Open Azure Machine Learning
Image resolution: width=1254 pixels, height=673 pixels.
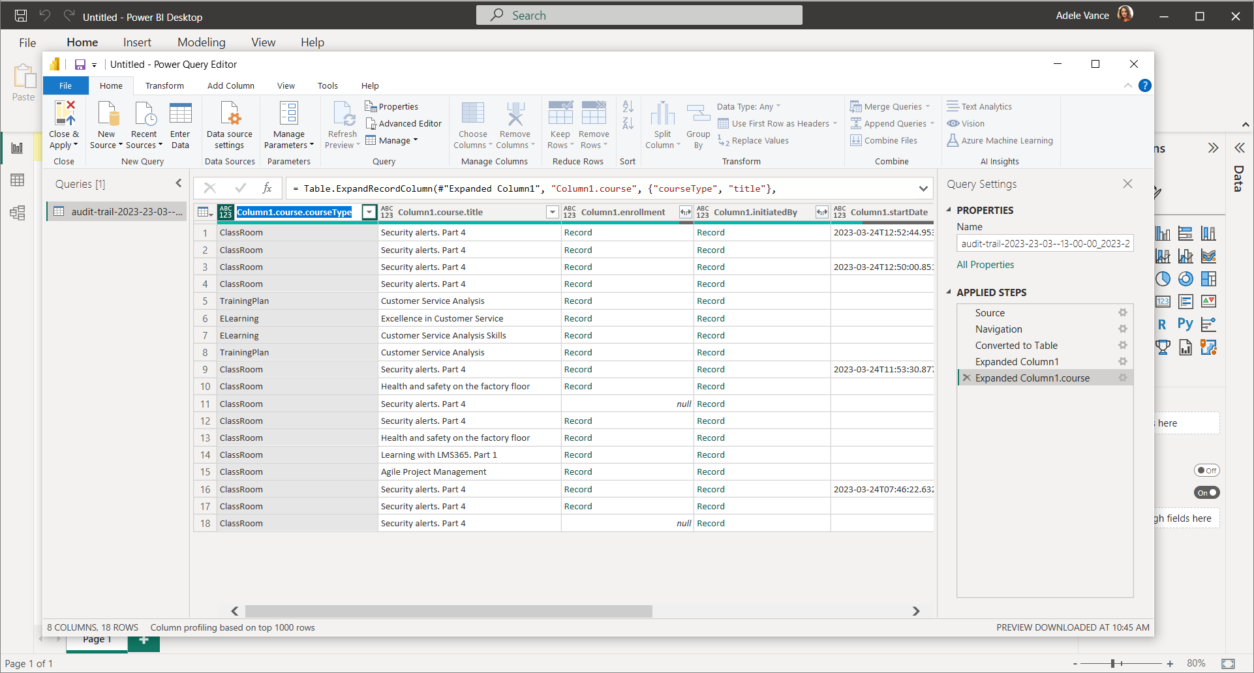pos(1000,140)
